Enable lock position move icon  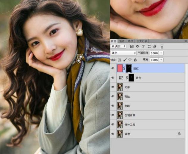pos(130,60)
